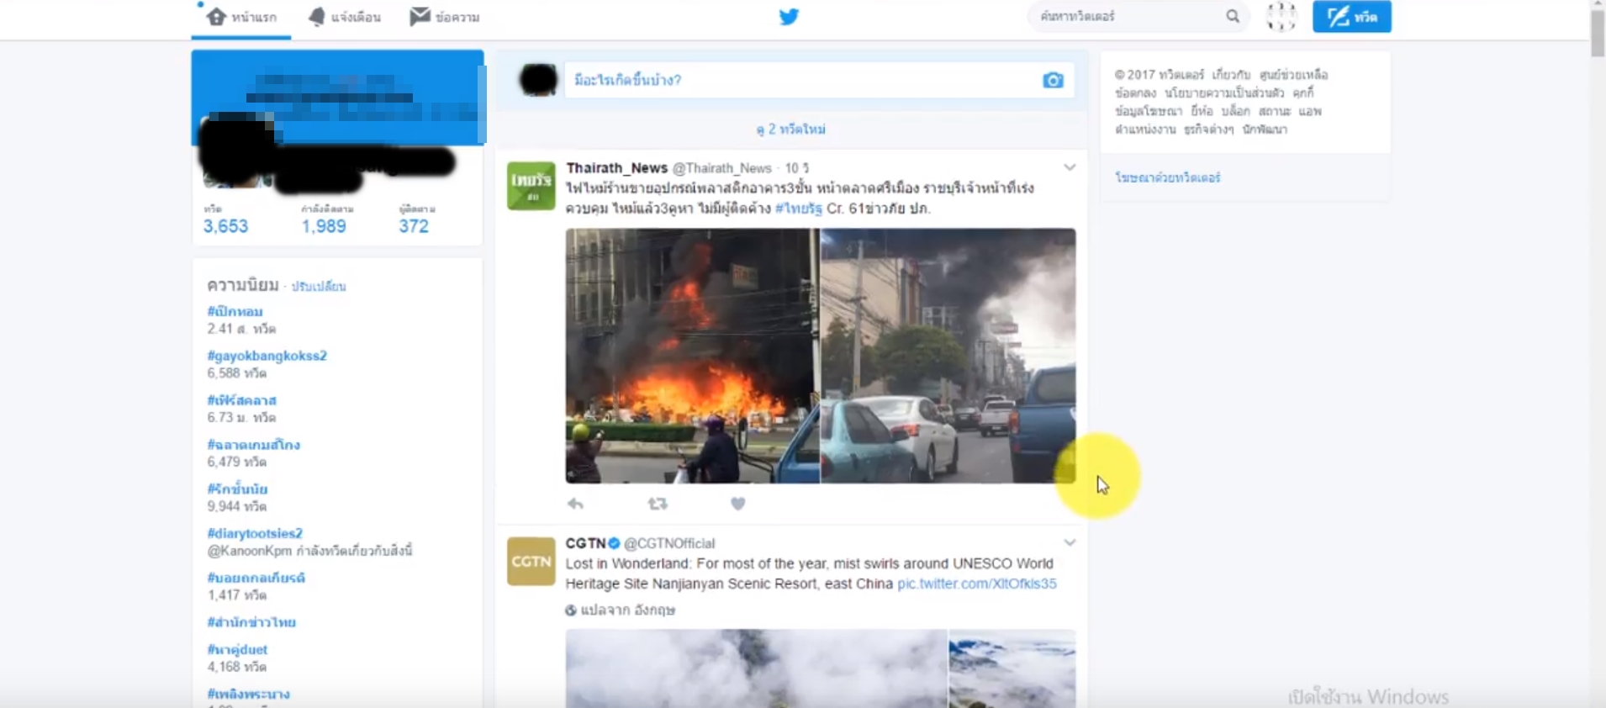The height and width of the screenshot is (708, 1606).
Task: Open the smoky street traffic photo
Action: (x=948, y=356)
